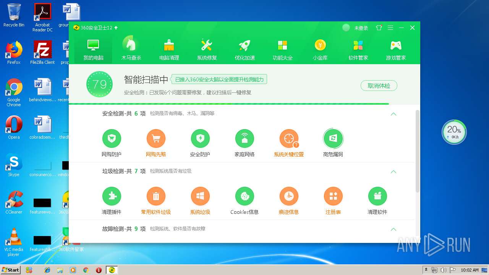Launch Google Chrome from the desktop
489x275 pixels.
pos(14,92)
